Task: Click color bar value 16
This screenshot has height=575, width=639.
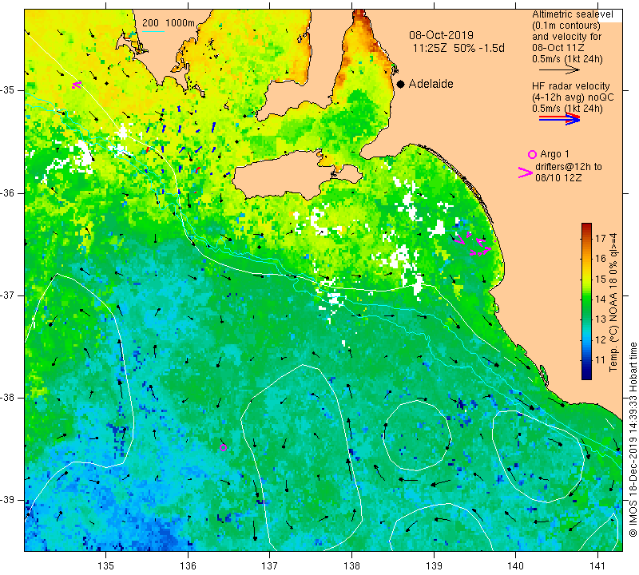Action: pyautogui.click(x=601, y=259)
